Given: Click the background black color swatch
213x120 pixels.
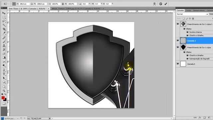Looking at the screenshot, I should pyautogui.click(x=5, y=100).
